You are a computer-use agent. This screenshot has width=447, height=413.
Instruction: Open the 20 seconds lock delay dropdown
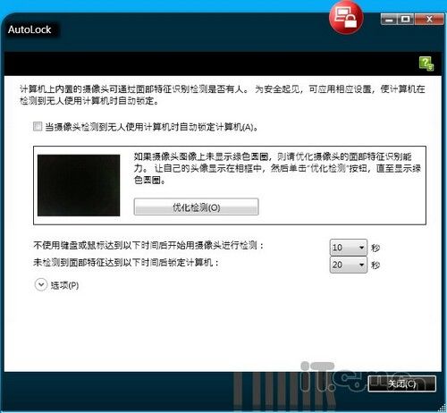pos(348,265)
